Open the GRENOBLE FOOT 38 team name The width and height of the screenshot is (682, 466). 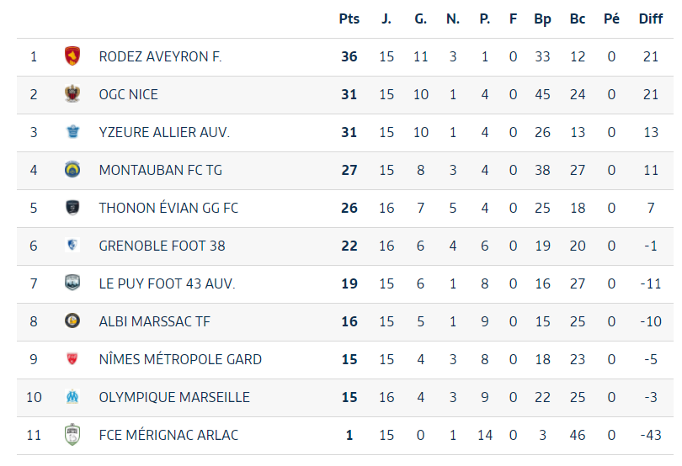click(x=163, y=246)
